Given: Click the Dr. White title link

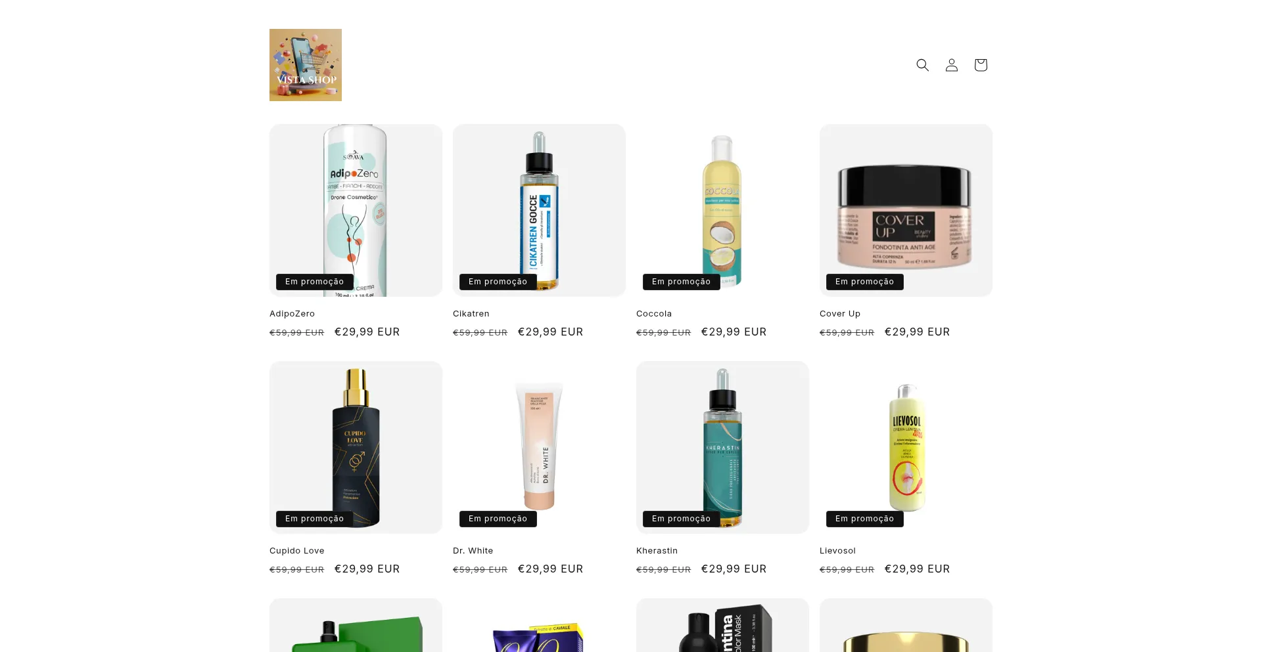Looking at the screenshot, I should 473,551.
